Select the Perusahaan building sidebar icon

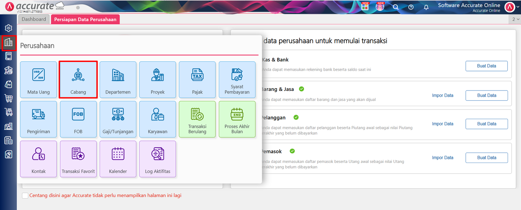point(8,42)
